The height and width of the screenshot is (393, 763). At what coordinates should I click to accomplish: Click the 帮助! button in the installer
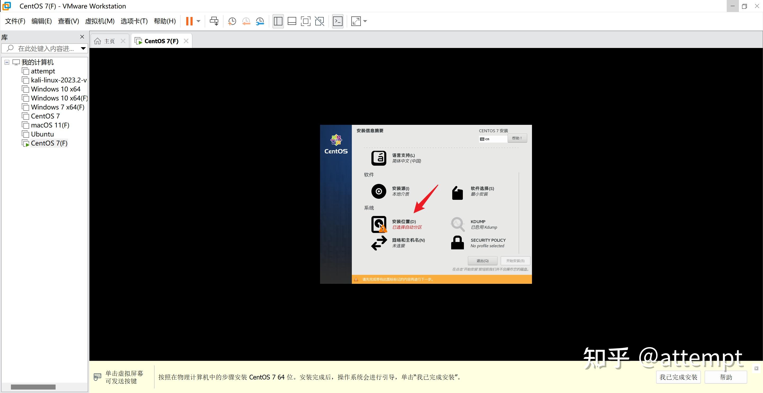[x=517, y=138]
